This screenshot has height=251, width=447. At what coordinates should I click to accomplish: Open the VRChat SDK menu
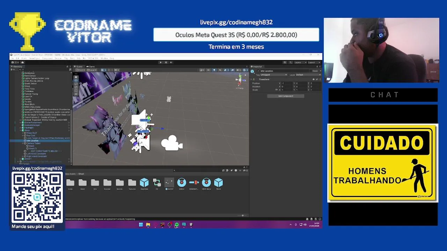pos(93,58)
